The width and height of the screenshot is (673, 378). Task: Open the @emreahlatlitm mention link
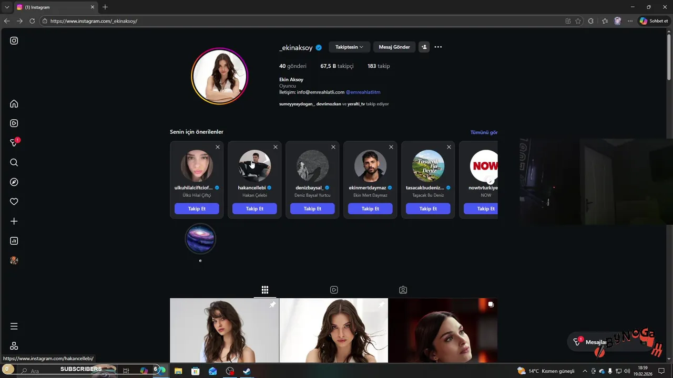[363, 92]
